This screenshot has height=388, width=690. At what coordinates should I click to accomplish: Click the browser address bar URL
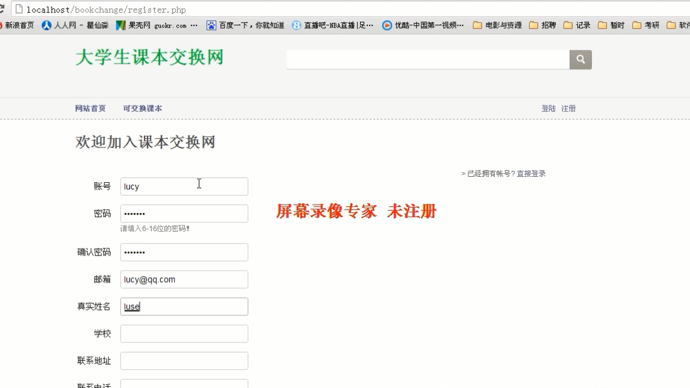(106, 10)
